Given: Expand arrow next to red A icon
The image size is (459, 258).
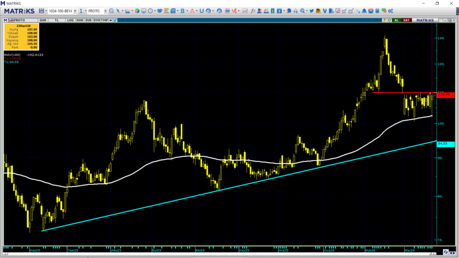Looking at the screenshot, I should 197,11.
